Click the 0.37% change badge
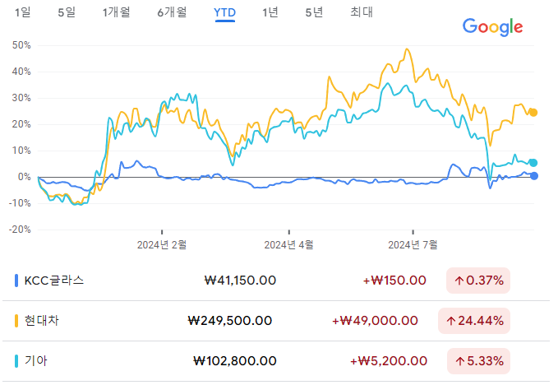 [478, 281]
